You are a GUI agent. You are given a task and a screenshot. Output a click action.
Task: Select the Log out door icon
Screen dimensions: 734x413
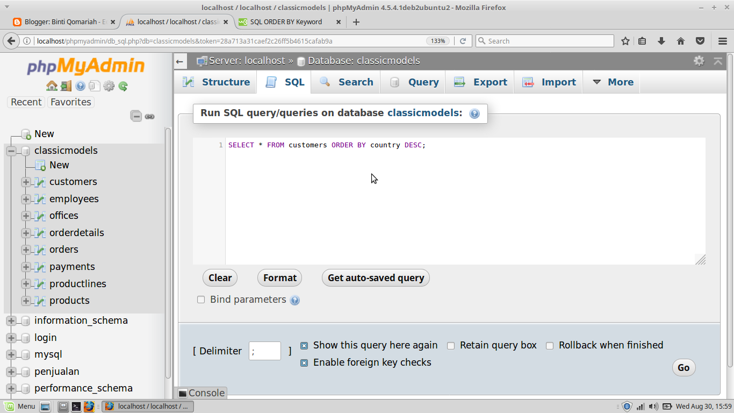click(66, 86)
